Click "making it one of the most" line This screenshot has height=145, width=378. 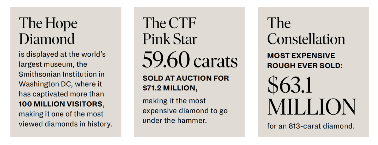click(x=61, y=114)
